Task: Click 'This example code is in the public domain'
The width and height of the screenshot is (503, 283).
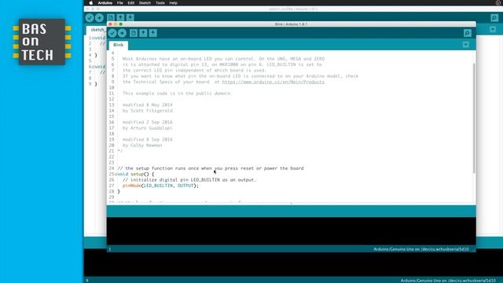Action: coord(178,94)
